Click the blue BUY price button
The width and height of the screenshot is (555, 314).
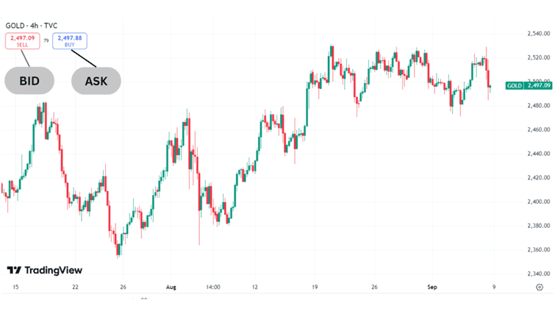tap(68, 40)
